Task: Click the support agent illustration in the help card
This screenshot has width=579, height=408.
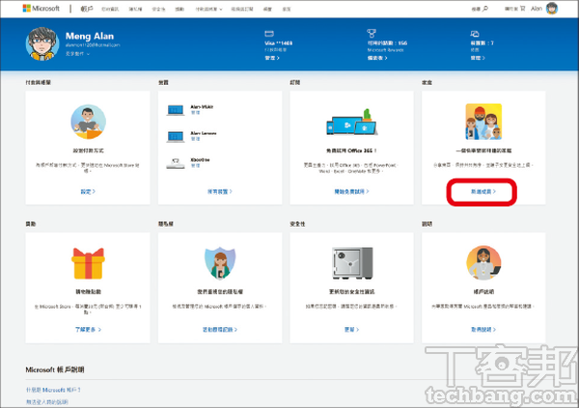Action: (x=482, y=262)
